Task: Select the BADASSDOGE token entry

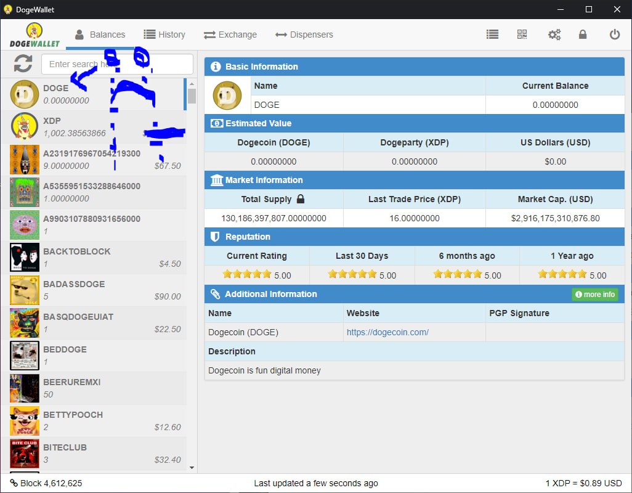Action: [x=92, y=290]
